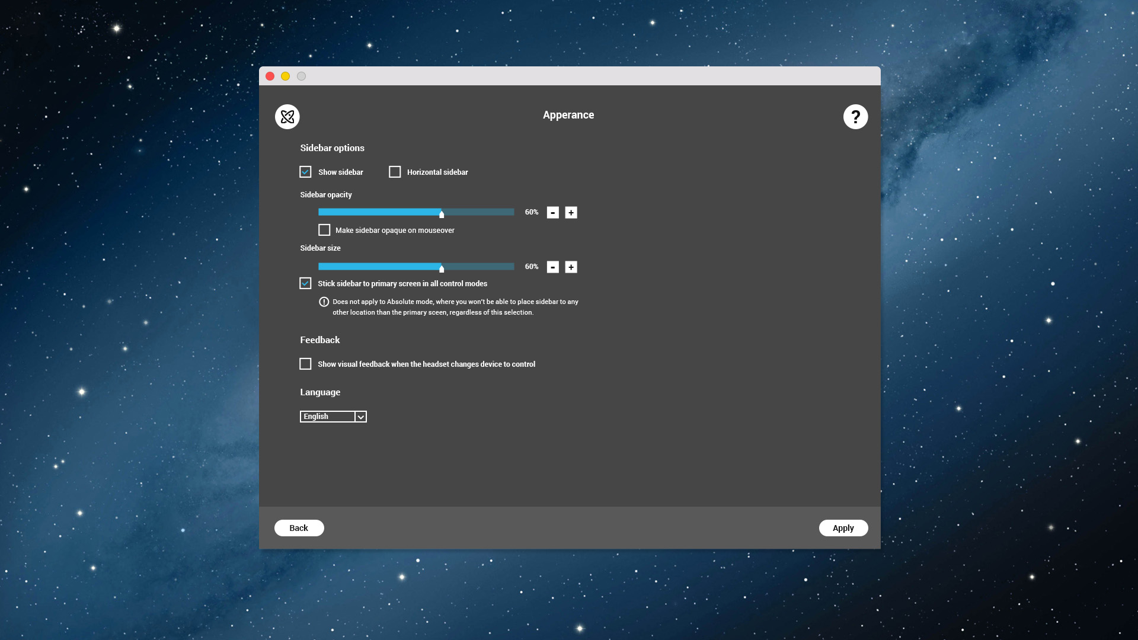Screen dimensions: 1138x640
Task: Open the help documentation icon
Action: [x=854, y=116]
